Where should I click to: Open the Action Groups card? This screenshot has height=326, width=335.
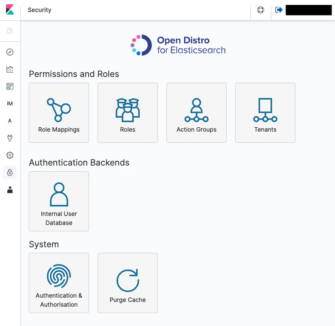[x=197, y=113]
